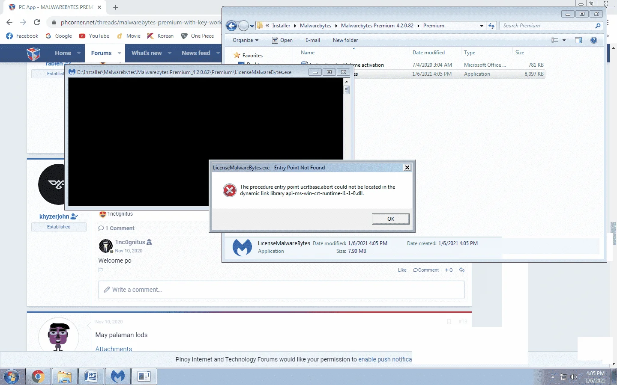Image resolution: width=617 pixels, height=385 pixels.
Task: Open the Movie bookmarks folder
Action: point(129,36)
